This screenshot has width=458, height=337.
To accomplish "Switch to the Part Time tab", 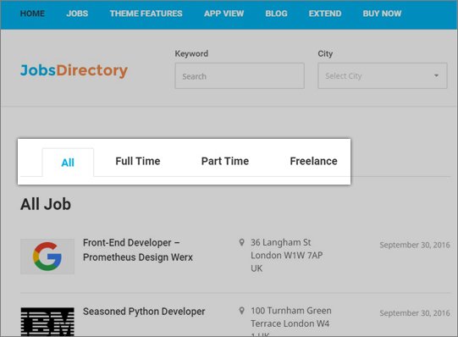I will tap(225, 161).
